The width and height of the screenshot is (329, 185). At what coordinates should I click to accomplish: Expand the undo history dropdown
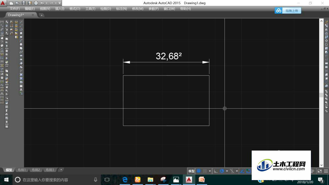[x=47, y=3]
